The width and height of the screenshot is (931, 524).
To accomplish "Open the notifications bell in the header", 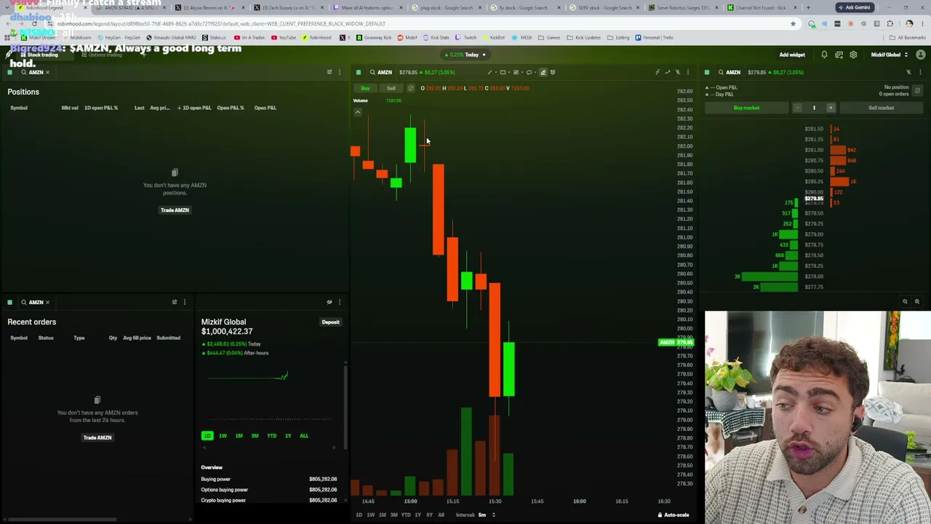I will coord(824,55).
